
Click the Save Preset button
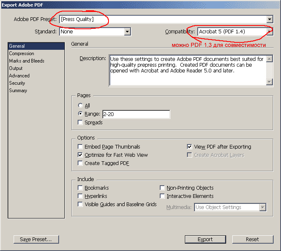(x=36, y=239)
